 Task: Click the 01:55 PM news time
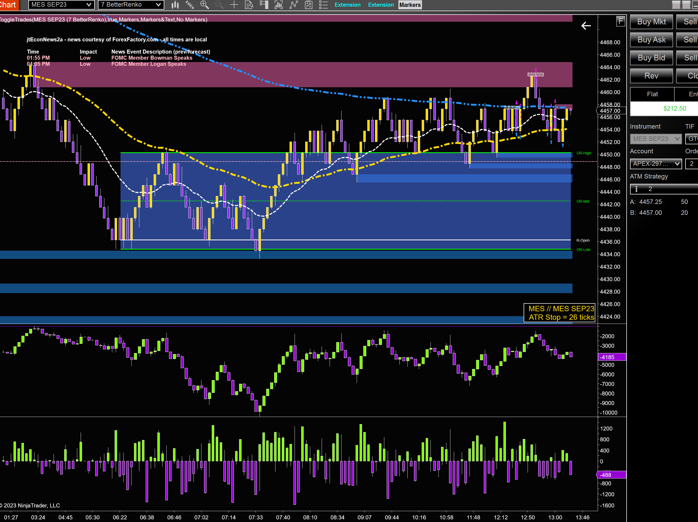(x=38, y=58)
